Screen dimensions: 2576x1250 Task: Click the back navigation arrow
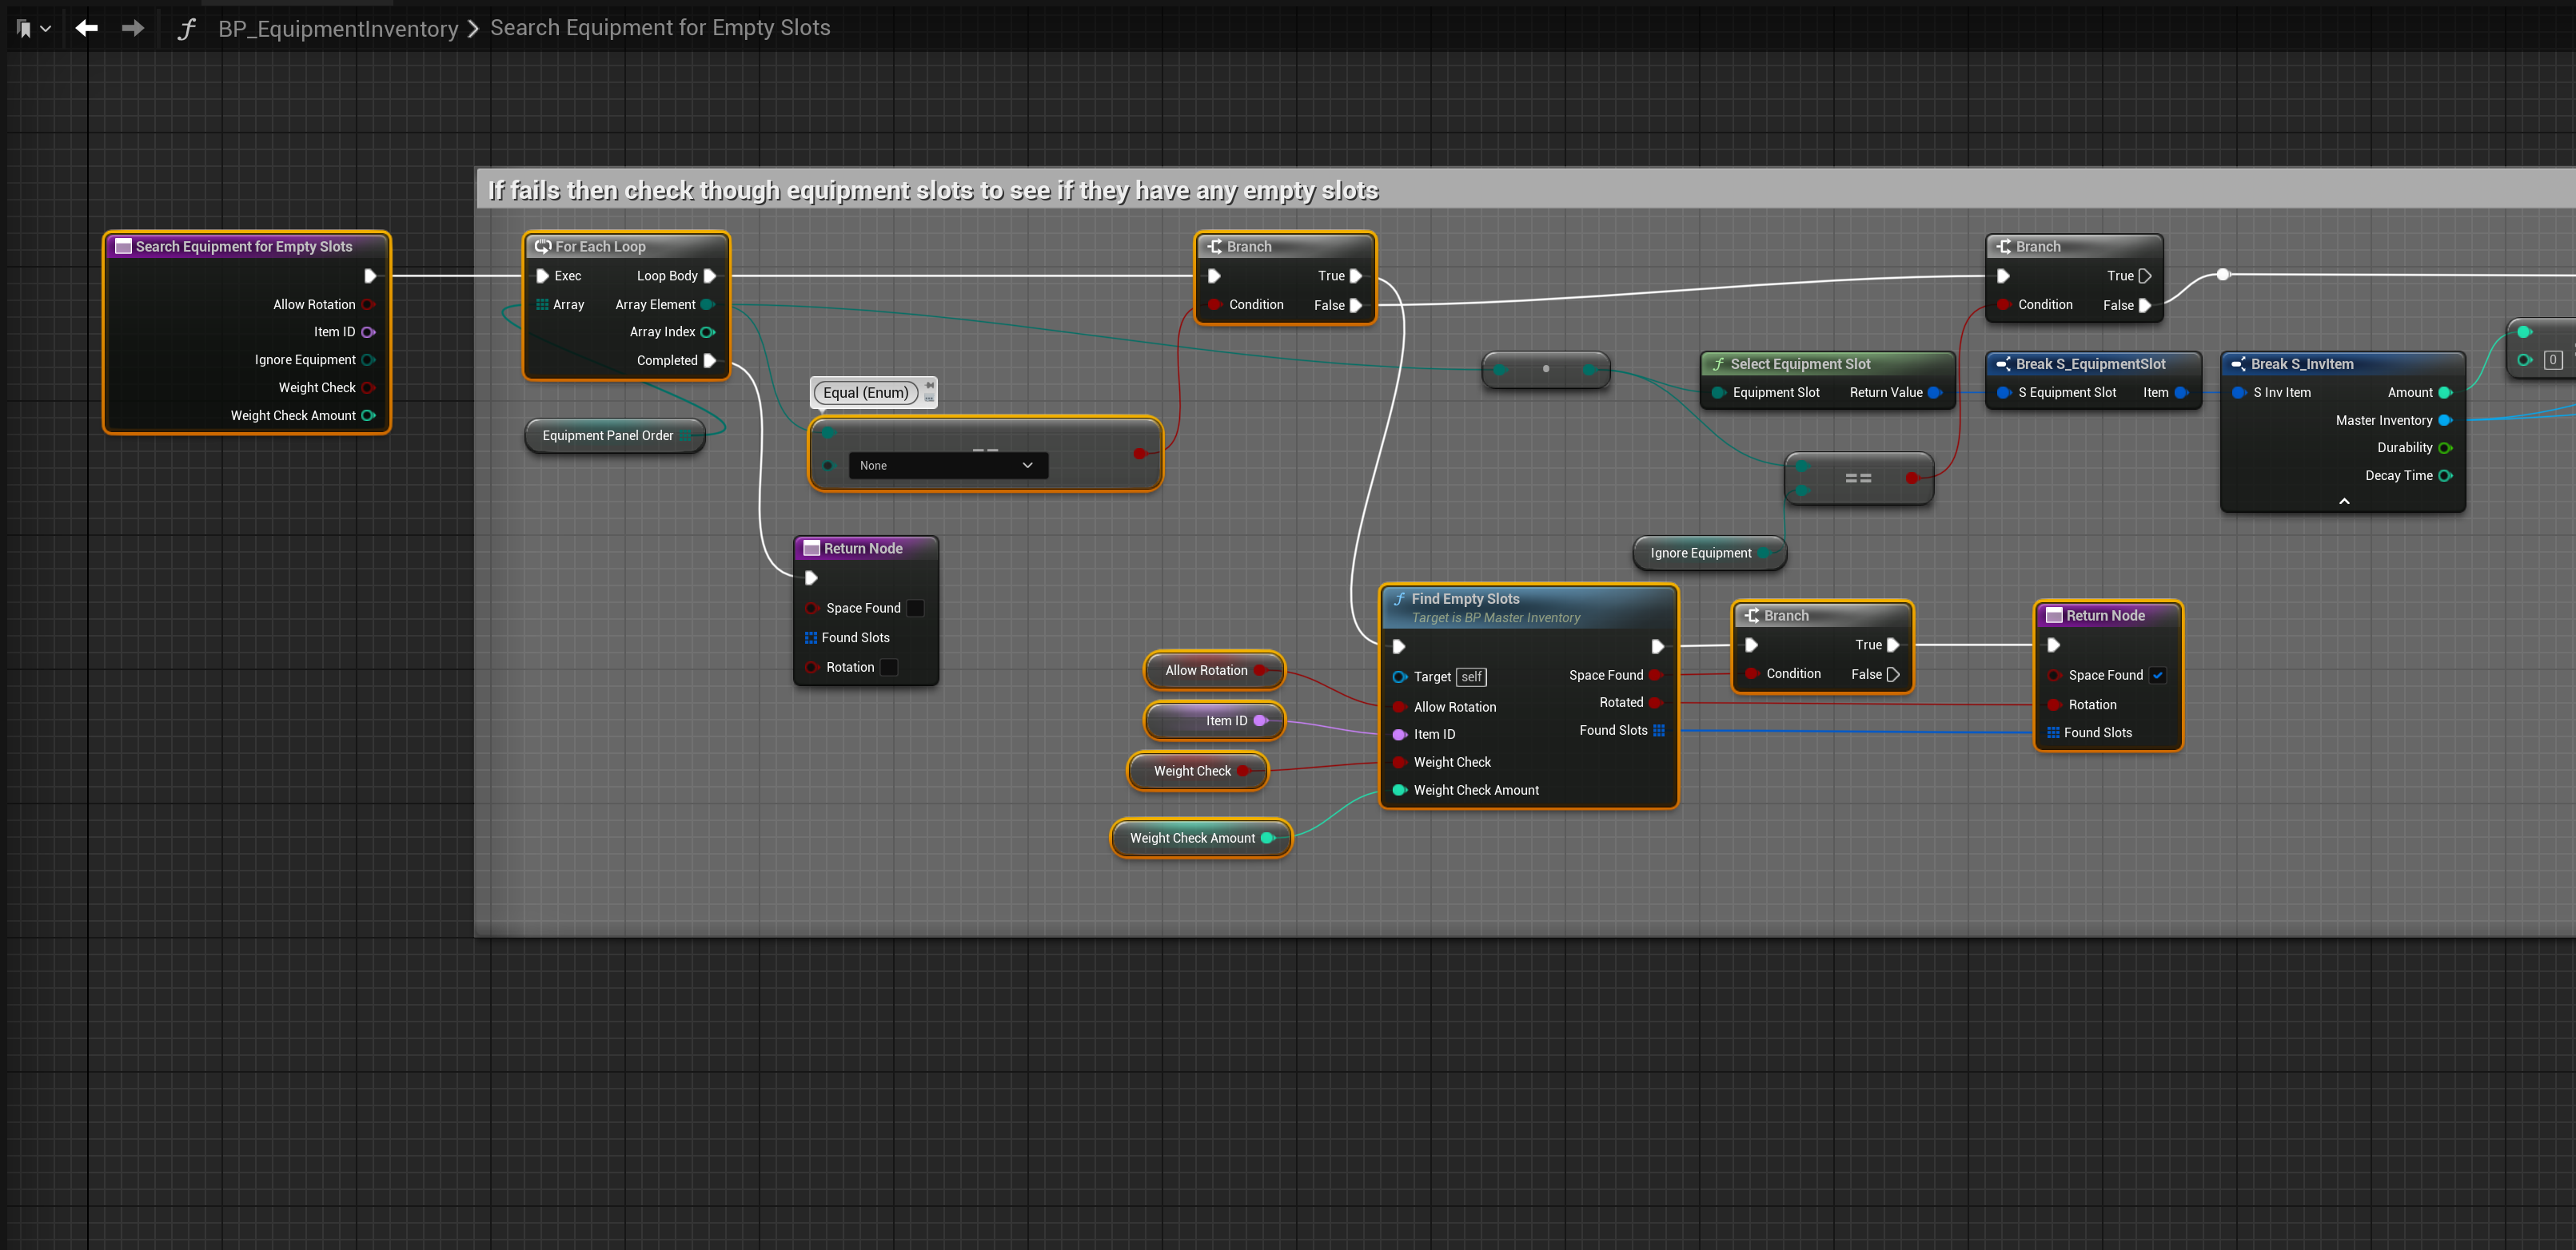coord(87,28)
